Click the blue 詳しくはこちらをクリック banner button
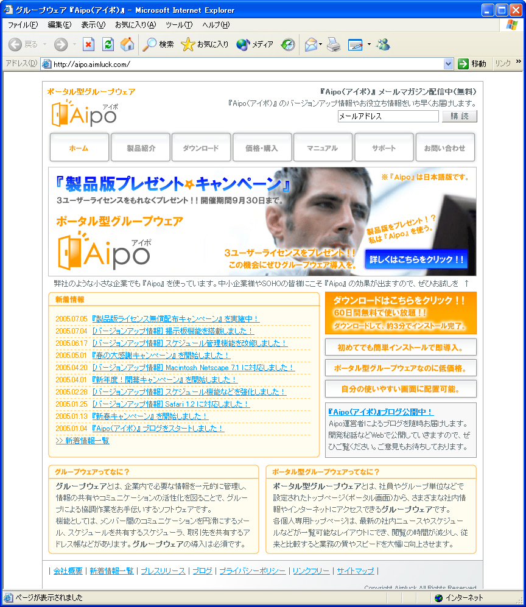The height and width of the screenshot is (607, 526). [416, 259]
